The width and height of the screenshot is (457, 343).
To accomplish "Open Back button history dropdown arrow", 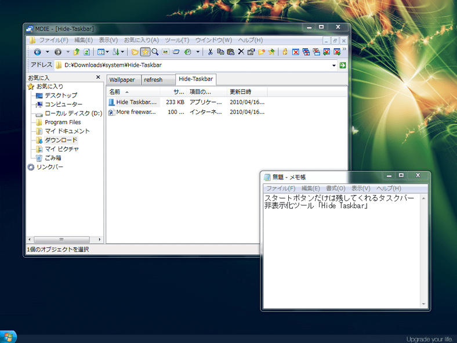I will point(47,52).
